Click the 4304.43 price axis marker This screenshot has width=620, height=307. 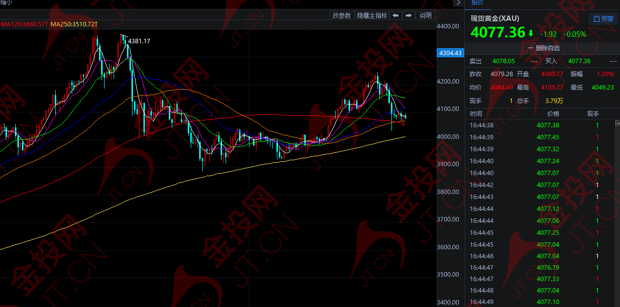coord(449,53)
